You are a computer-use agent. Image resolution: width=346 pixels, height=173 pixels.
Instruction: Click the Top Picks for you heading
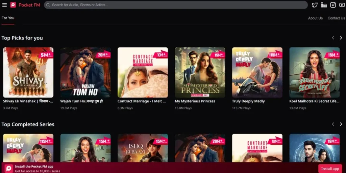[x=22, y=38]
